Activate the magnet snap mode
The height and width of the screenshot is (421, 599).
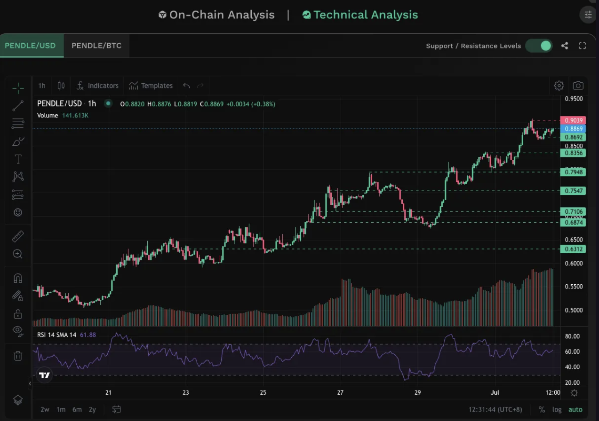pos(18,278)
